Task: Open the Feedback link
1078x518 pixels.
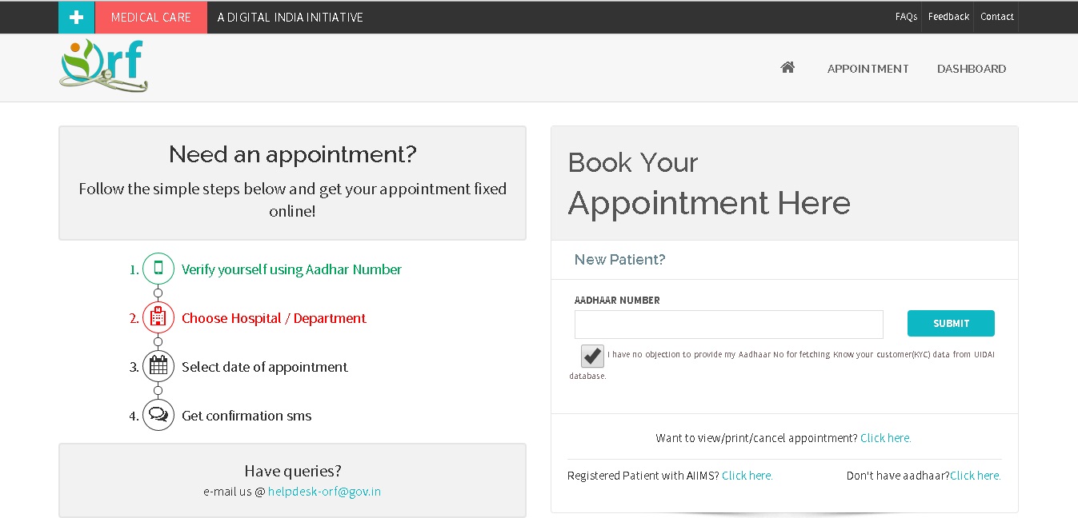Action: tap(948, 17)
